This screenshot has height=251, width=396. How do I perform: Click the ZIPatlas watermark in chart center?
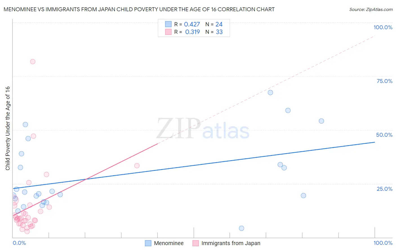tap(203, 129)
